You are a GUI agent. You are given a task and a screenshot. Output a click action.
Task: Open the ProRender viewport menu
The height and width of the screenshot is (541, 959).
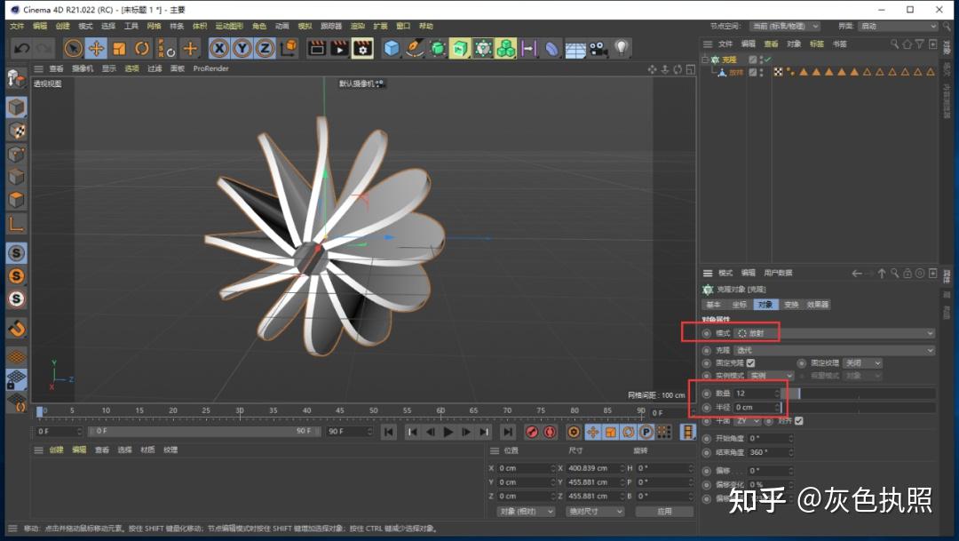pos(211,68)
